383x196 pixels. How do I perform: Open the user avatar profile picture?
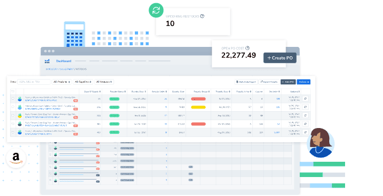click(321, 143)
